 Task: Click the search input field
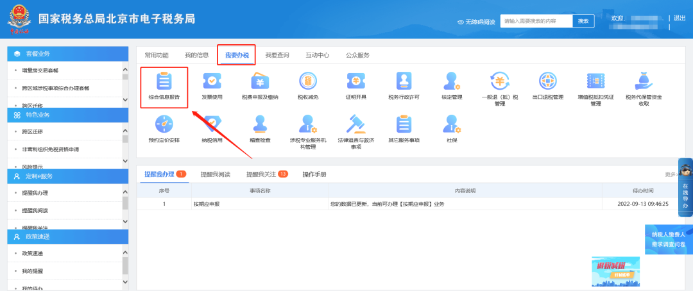[x=536, y=21]
